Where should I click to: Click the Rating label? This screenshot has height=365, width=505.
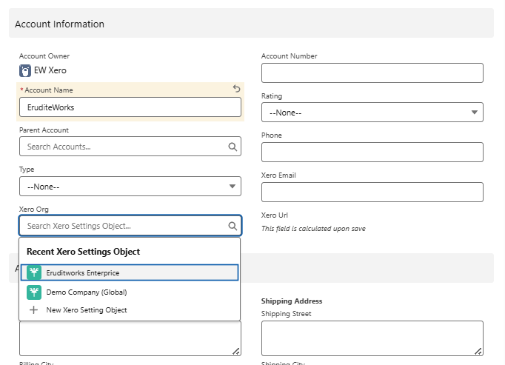click(272, 96)
